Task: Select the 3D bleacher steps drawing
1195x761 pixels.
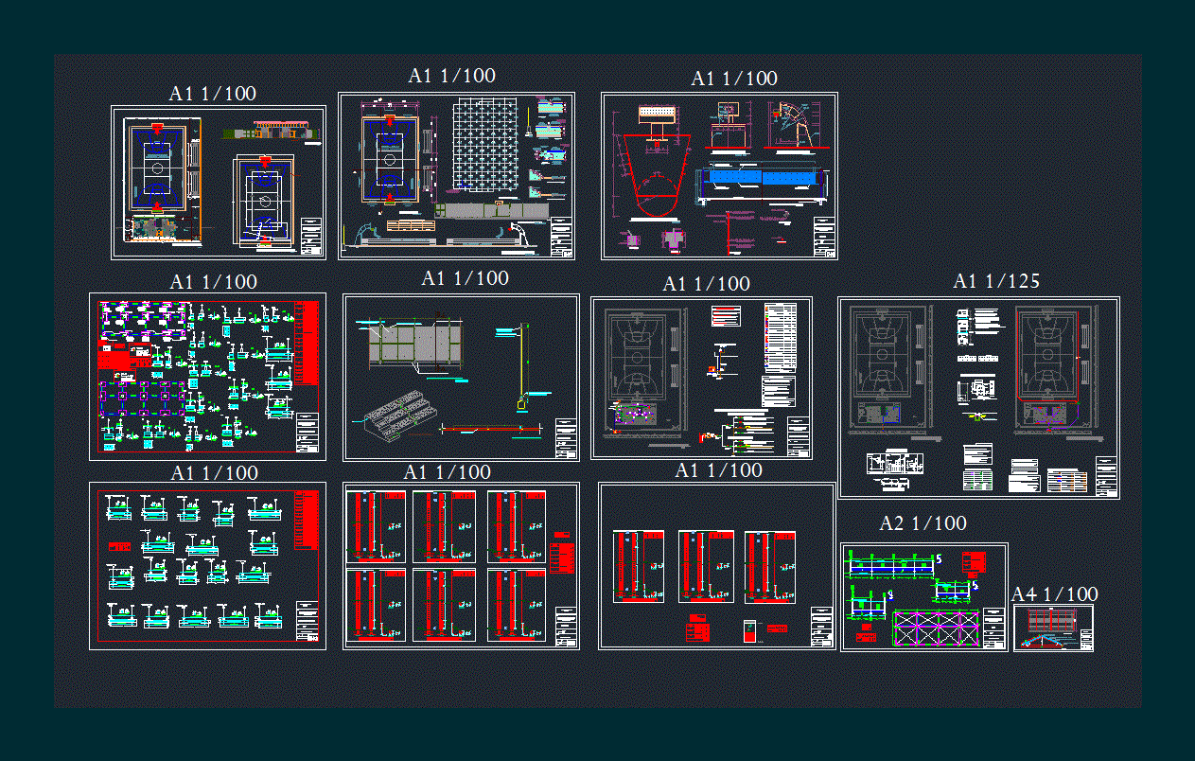Action: (395, 415)
